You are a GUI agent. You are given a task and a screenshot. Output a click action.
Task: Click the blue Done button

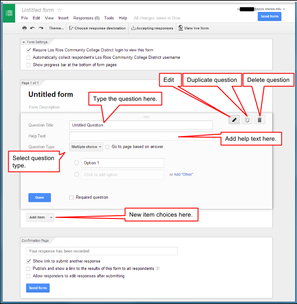(x=39, y=197)
